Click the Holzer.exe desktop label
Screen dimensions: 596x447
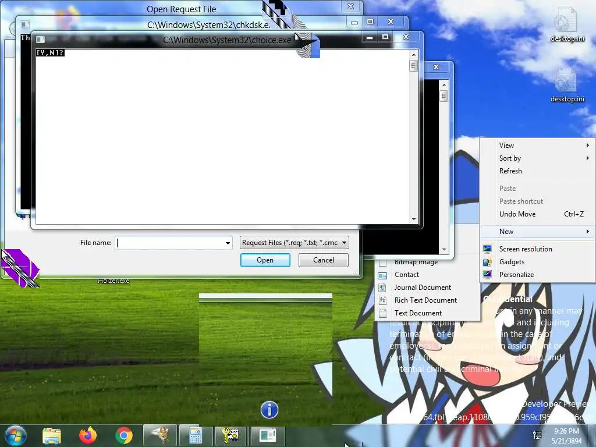113,281
